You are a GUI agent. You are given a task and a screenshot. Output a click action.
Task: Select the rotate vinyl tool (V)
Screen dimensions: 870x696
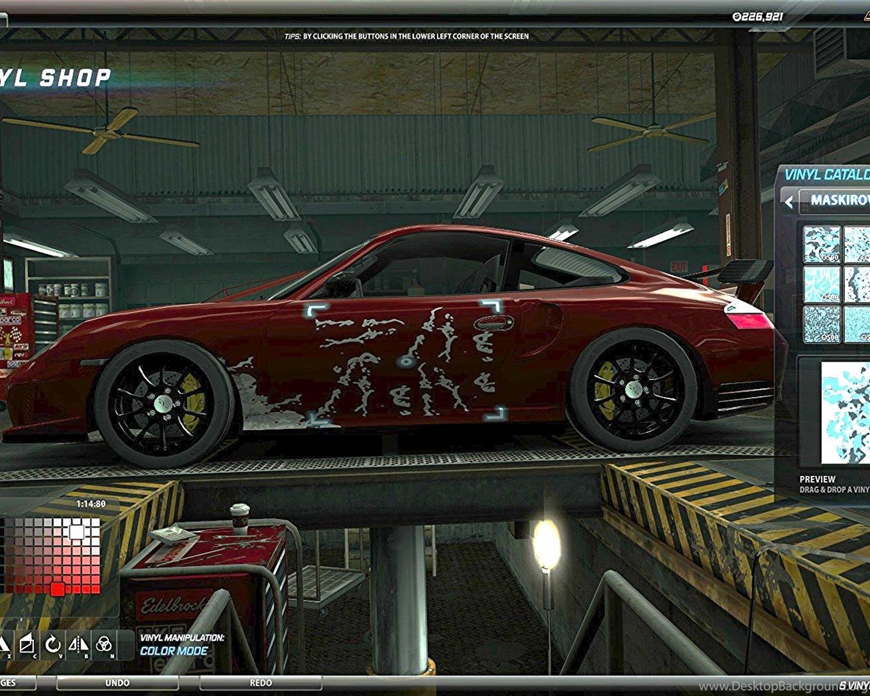pyautogui.click(x=53, y=644)
